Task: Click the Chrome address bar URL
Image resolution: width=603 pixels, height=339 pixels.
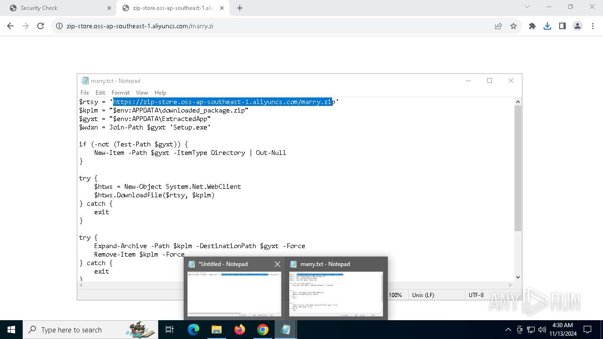Action: coord(140,26)
